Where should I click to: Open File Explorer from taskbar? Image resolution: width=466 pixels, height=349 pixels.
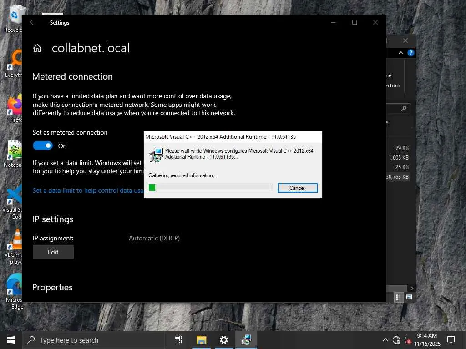click(x=201, y=340)
